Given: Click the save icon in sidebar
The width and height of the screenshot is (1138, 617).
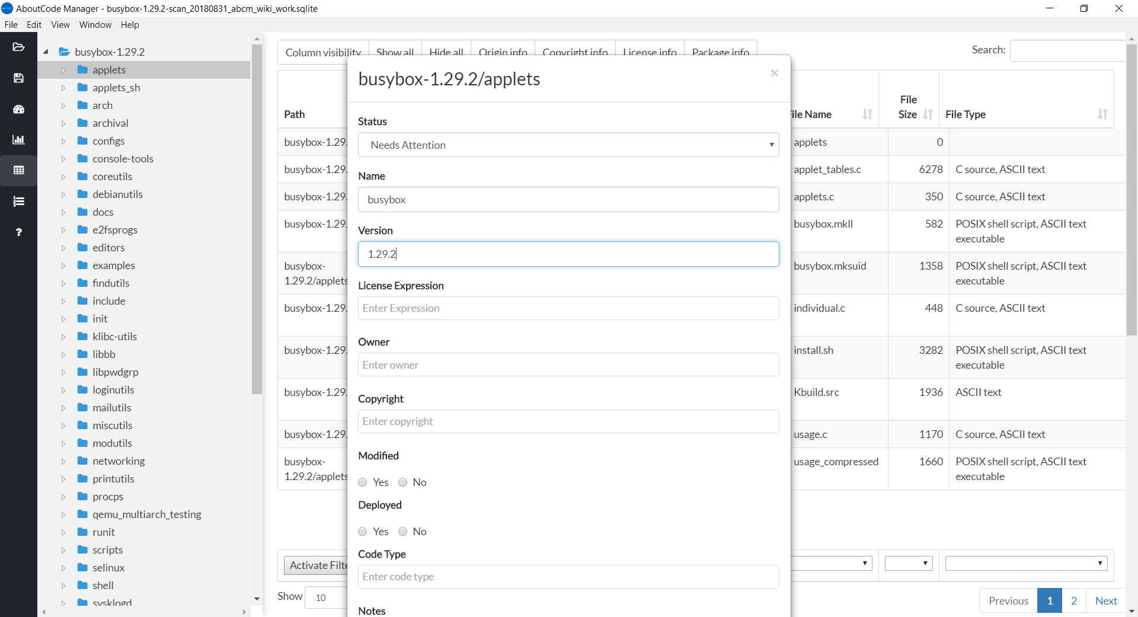Looking at the screenshot, I should point(18,78).
